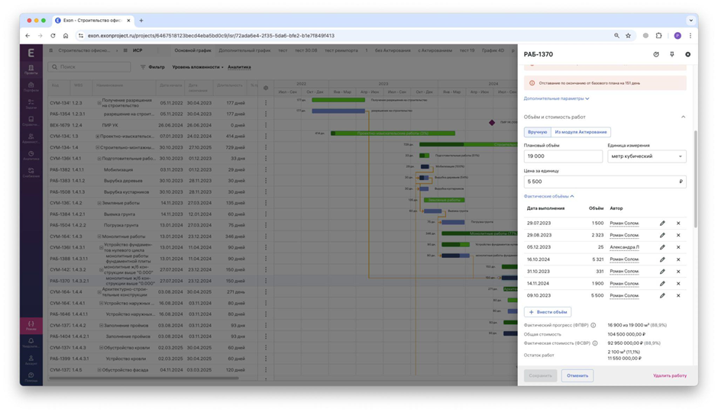Switch to График 4D tab

(493, 50)
